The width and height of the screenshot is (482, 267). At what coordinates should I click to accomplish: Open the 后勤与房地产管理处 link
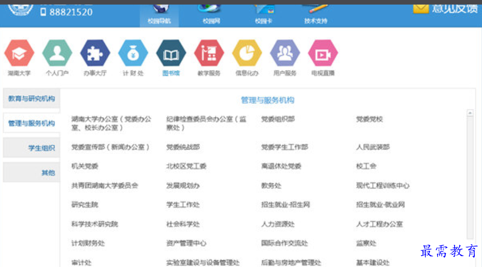pos(291,262)
